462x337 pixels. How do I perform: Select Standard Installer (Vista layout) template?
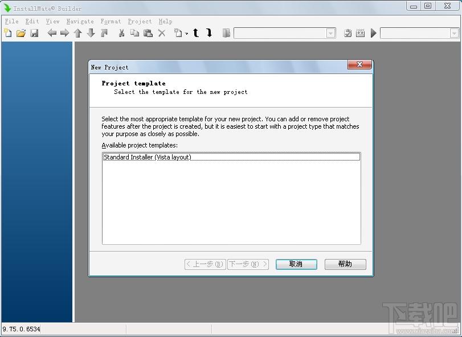231,157
